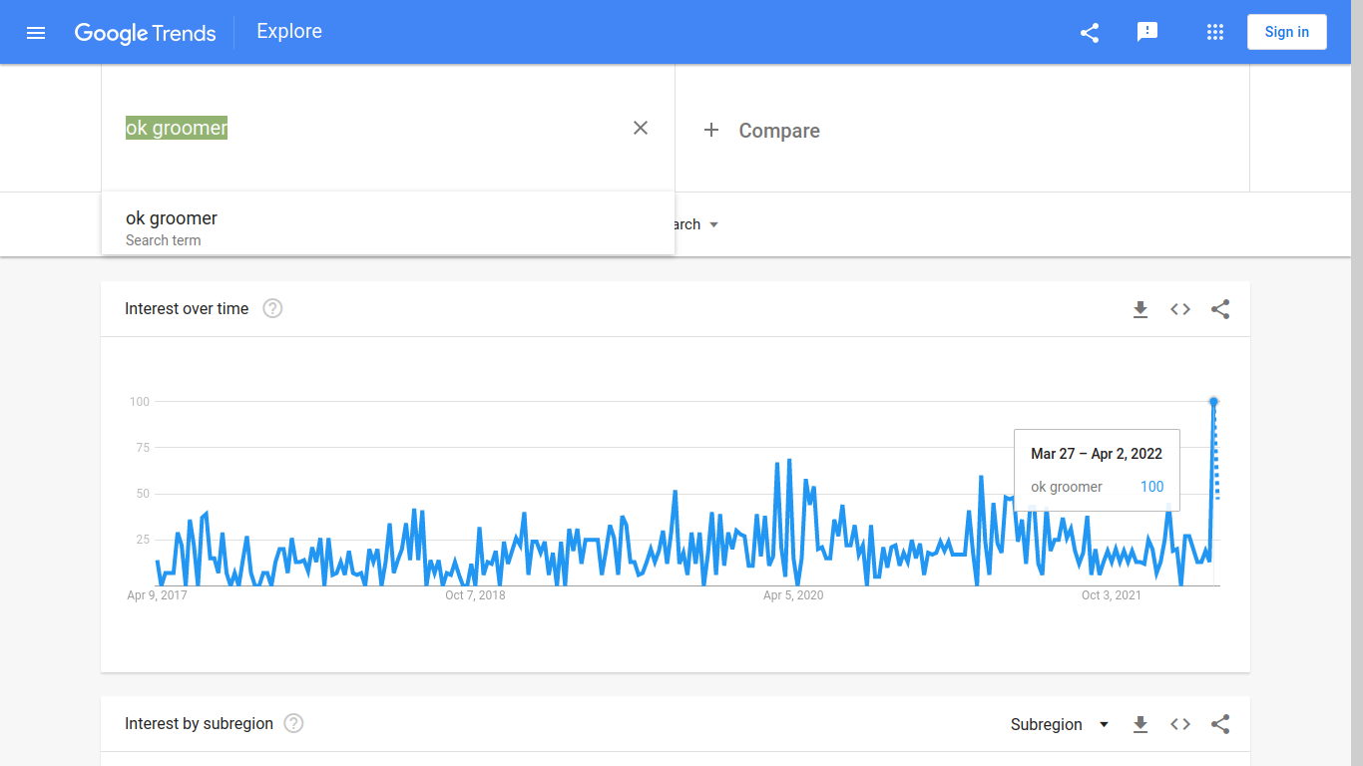Click the 'Interest over time' heading
The image size is (1363, 766).
(x=187, y=308)
